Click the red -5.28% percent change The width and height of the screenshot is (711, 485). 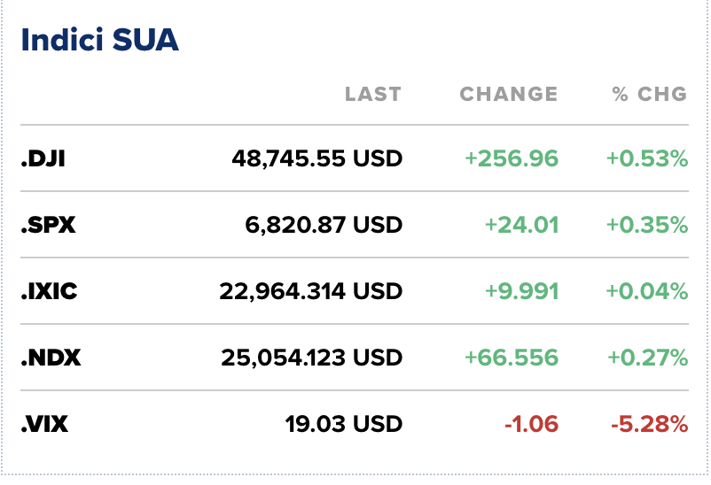[649, 424]
